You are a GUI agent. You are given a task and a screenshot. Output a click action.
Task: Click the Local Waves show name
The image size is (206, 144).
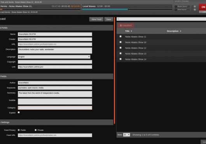click(89, 6)
